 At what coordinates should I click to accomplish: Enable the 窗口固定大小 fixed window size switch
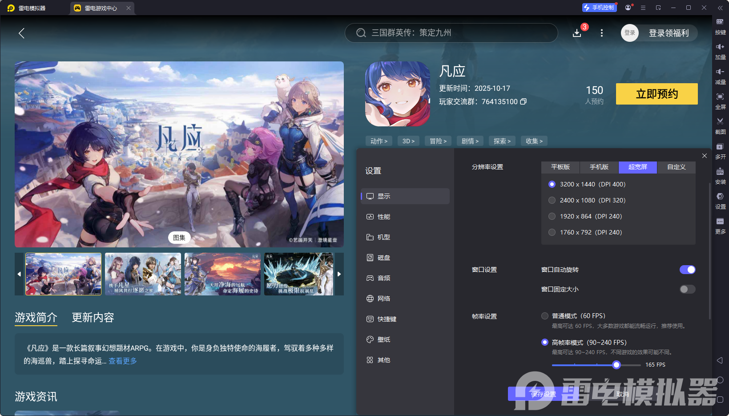coord(687,289)
